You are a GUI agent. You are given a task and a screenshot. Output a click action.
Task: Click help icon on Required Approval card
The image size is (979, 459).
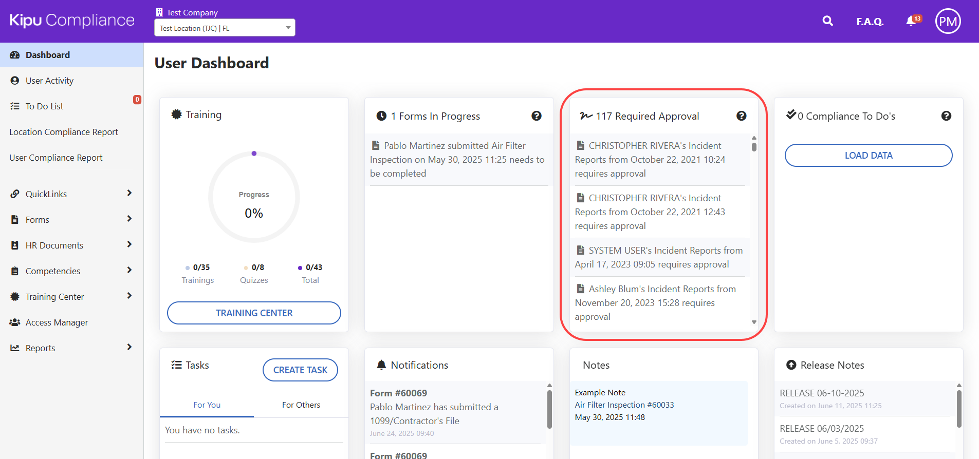(x=741, y=116)
